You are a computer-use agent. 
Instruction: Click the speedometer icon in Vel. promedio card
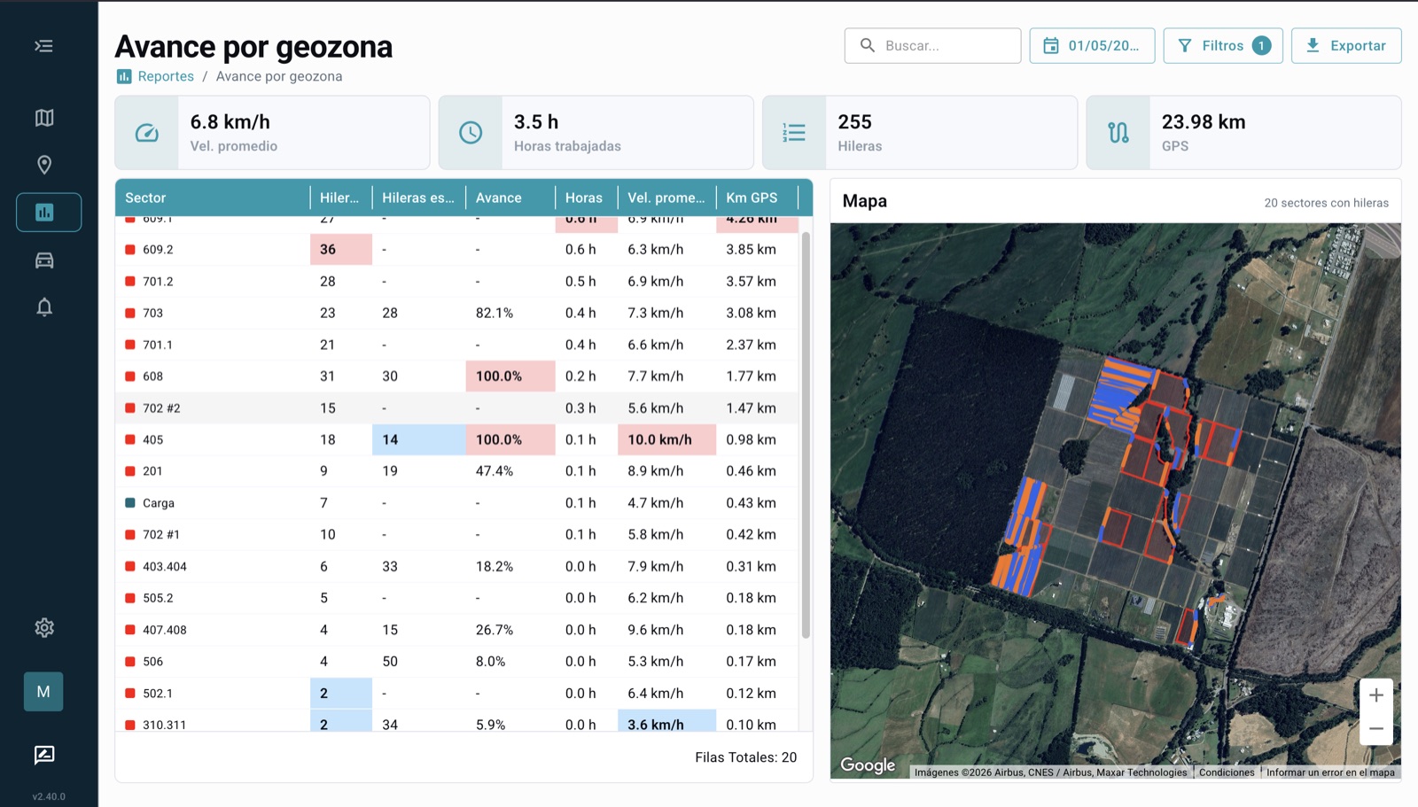(x=147, y=133)
